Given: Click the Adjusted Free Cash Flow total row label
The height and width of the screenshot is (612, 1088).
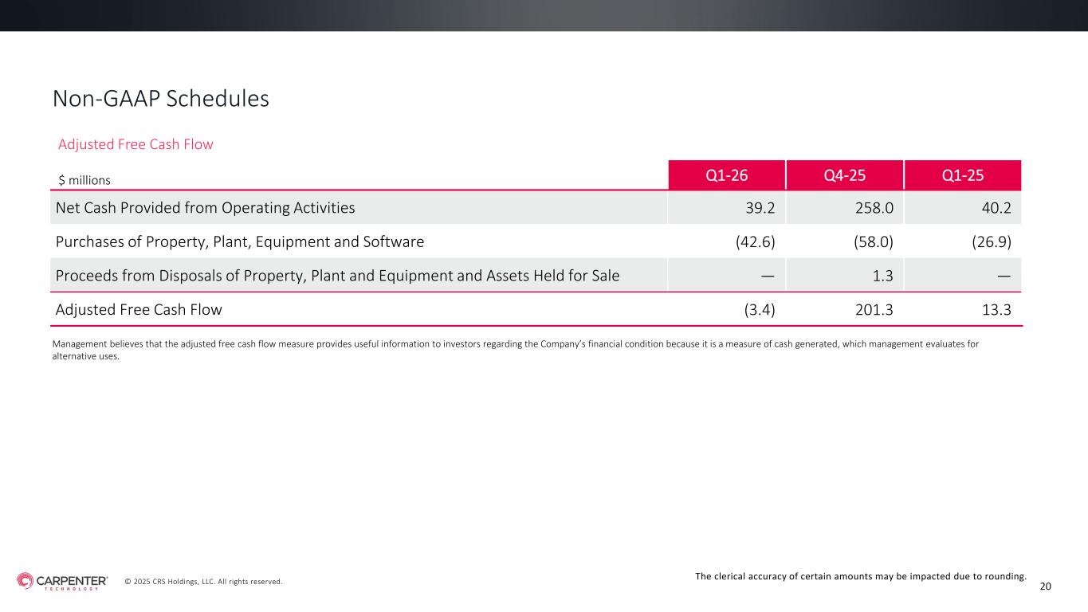Looking at the screenshot, I should pyautogui.click(x=139, y=310).
